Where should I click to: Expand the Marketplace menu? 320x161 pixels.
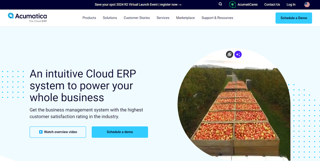tap(185, 18)
